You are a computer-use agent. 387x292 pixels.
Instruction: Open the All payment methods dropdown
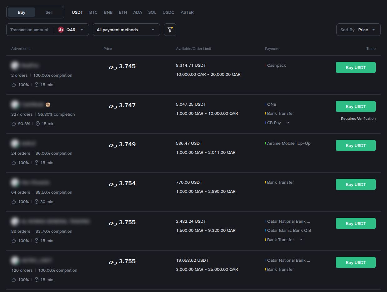126,30
